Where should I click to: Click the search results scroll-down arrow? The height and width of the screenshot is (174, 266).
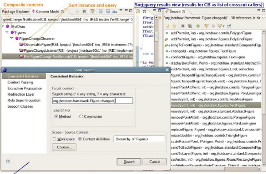[x=264, y=164]
